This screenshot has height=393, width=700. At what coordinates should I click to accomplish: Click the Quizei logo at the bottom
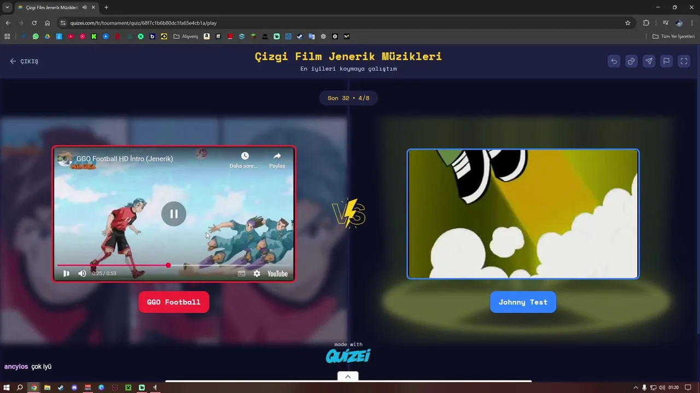coord(348,356)
